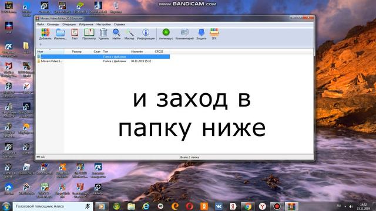Screen dimensions: 376x211
Task: Open the Команды menu
Action: coord(53,25)
